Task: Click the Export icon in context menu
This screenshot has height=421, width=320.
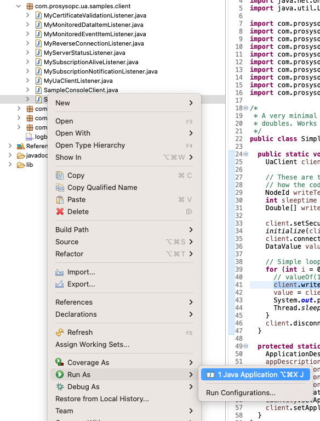Action: pyautogui.click(x=60, y=284)
